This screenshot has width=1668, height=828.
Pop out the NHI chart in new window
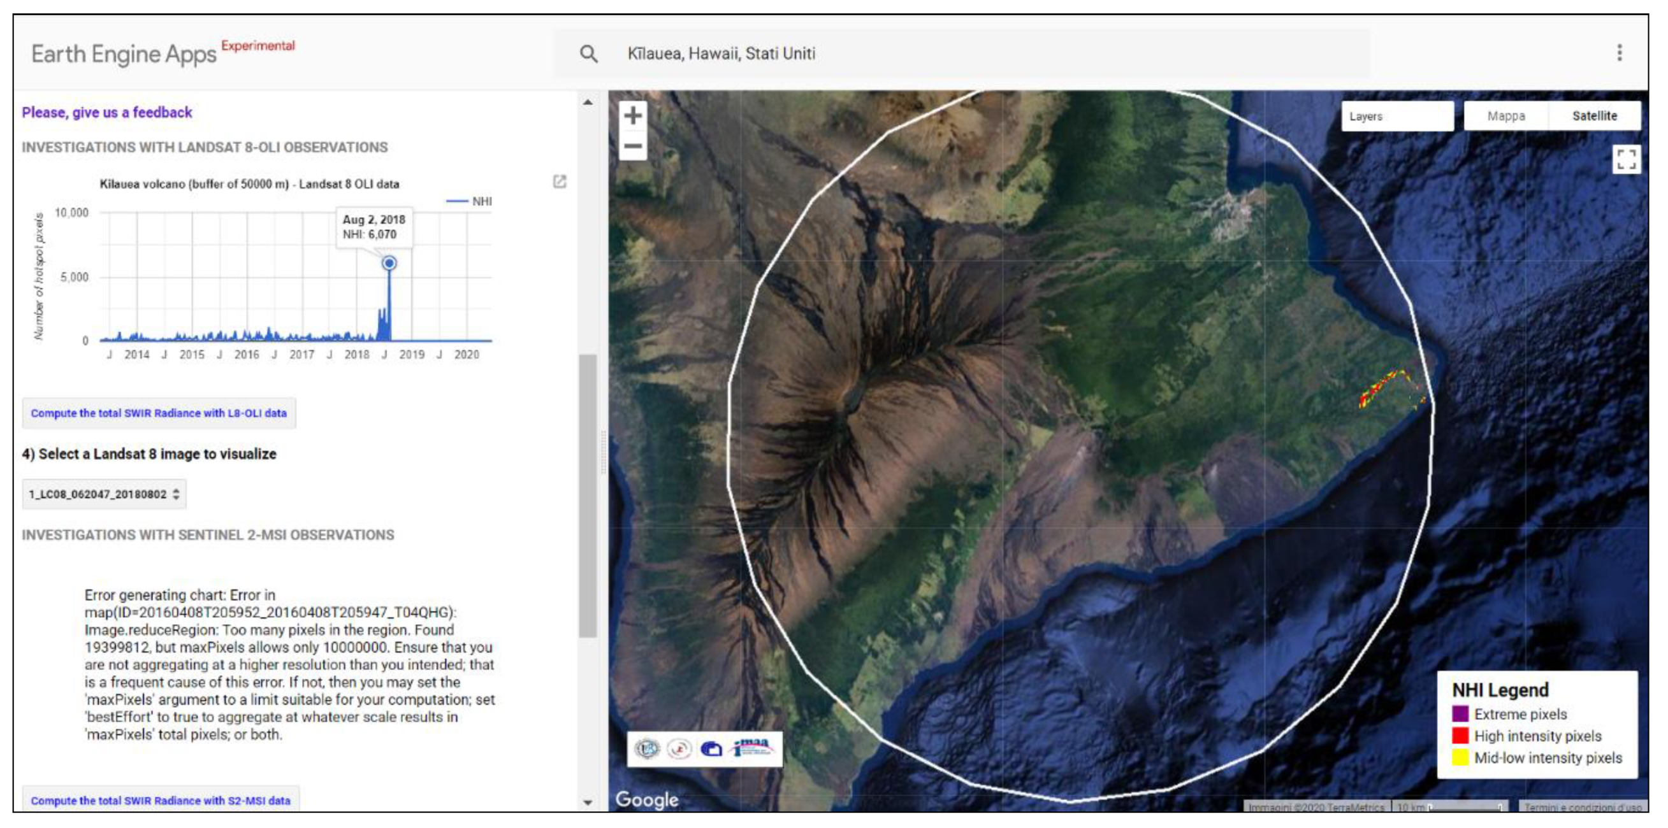560,182
